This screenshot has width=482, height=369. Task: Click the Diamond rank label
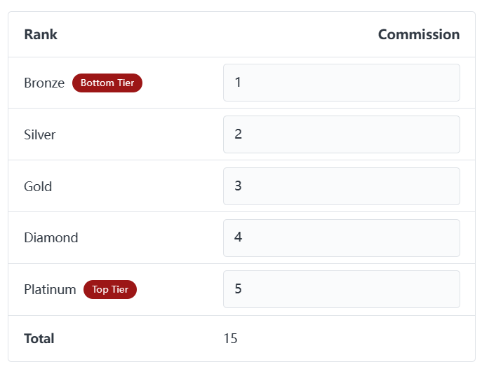[51, 237]
